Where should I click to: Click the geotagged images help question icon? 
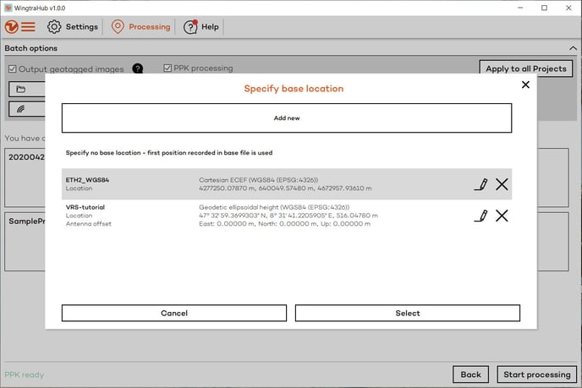point(137,69)
